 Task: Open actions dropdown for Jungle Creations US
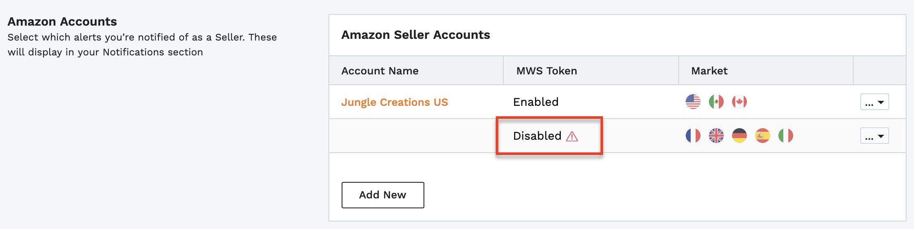pyautogui.click(x=875, y=102)
